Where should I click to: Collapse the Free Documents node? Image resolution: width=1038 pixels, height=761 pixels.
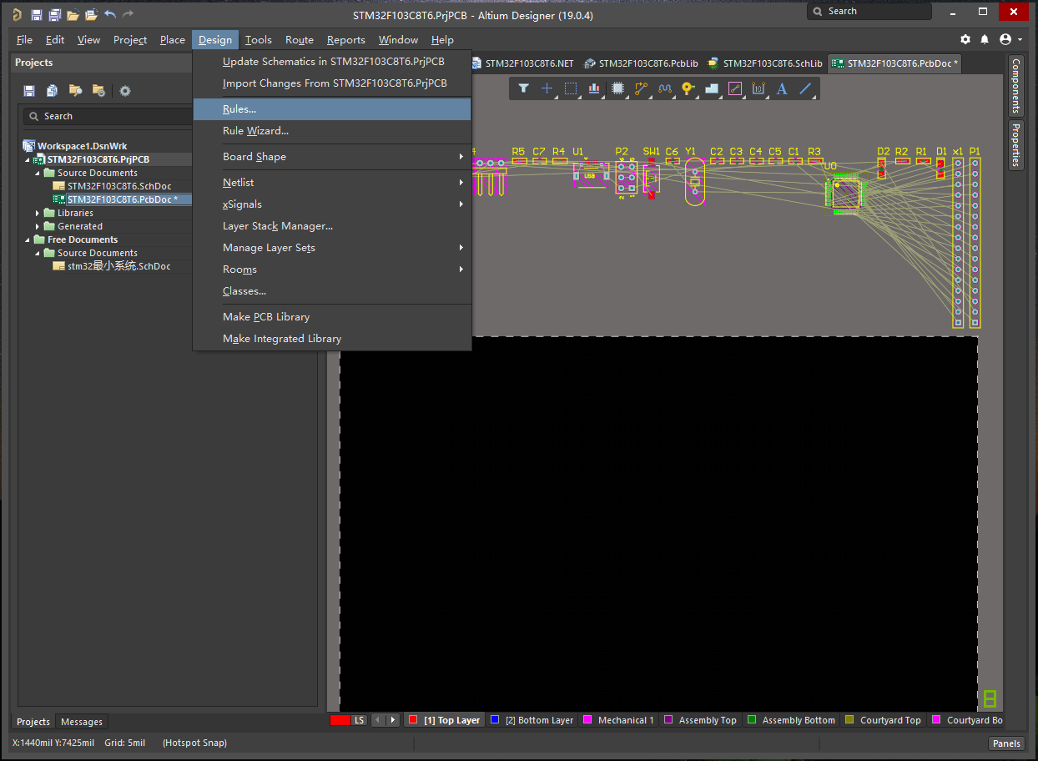[x=28, y=239]
